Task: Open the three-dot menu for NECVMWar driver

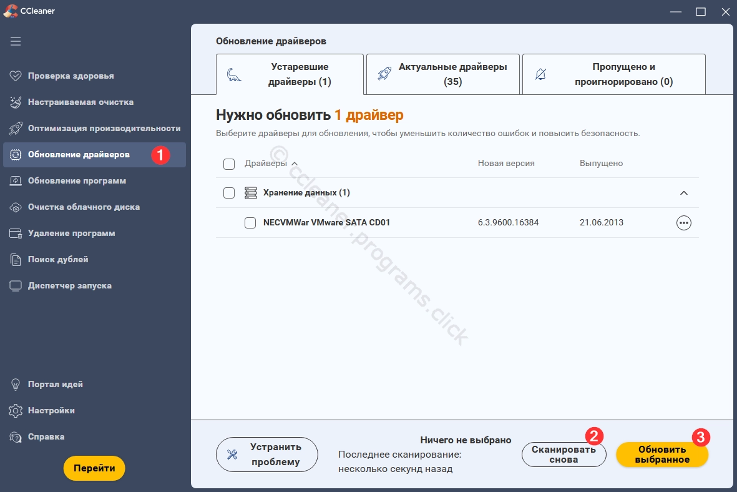Action: click(x=683, y=223)
